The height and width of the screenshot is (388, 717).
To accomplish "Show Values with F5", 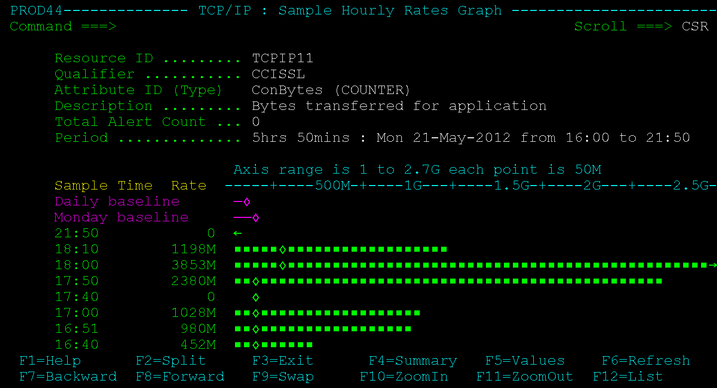I will point(525,360).
